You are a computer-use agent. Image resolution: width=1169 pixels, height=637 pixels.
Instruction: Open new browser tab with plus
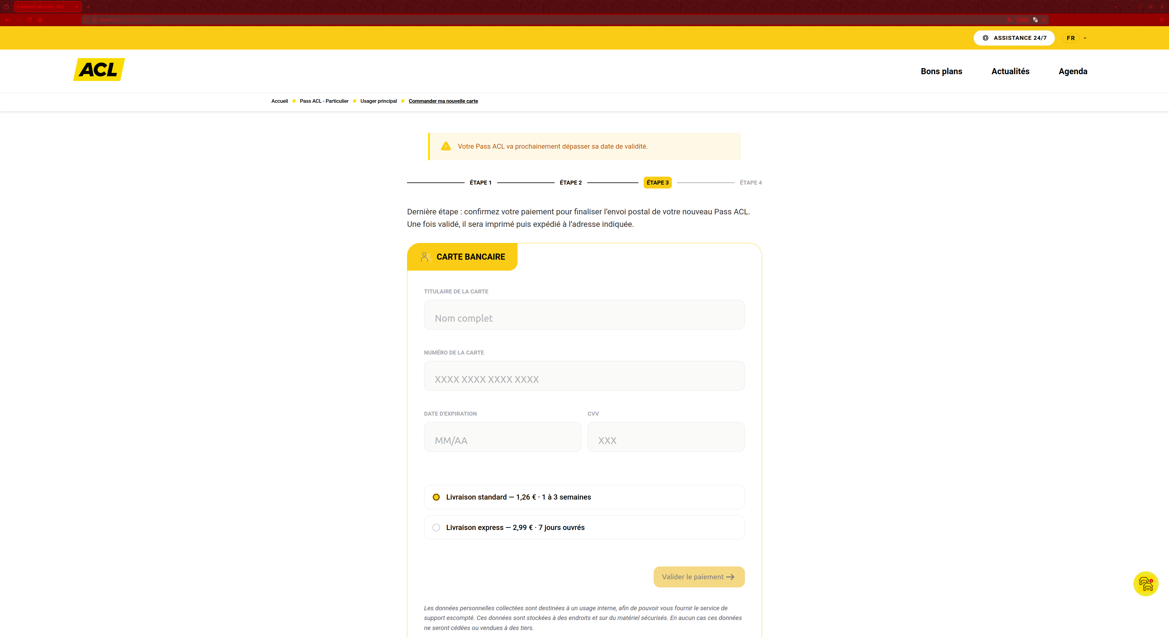[x=89, y=7]
